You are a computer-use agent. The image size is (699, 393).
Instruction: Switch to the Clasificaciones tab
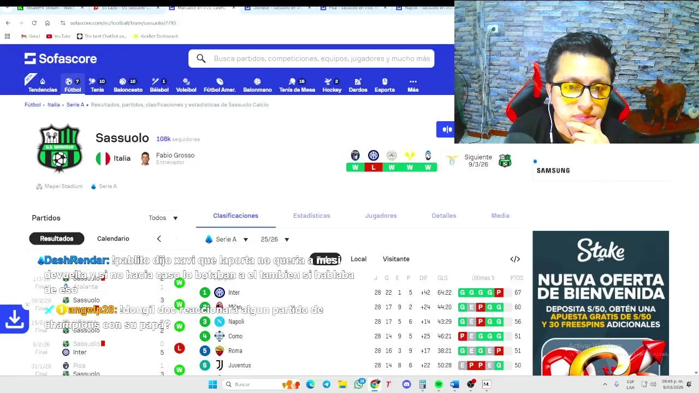coord(235,216)
